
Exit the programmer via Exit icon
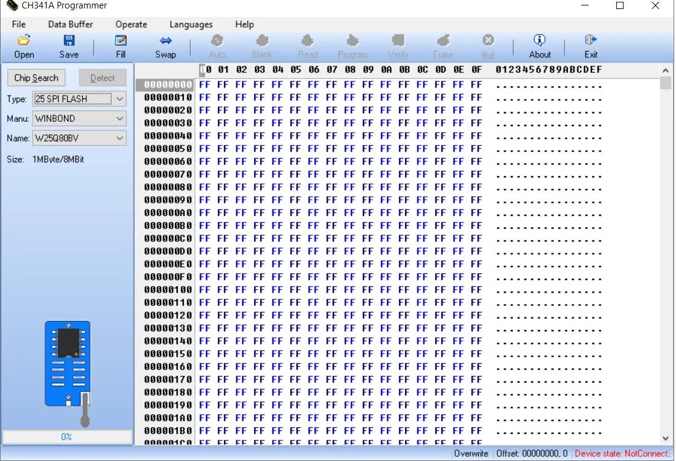pos(591,46)
